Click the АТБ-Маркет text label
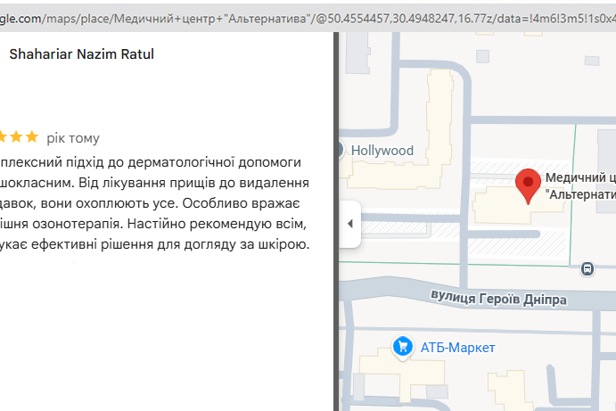This screenshot has height=411, width=616. [457, 347]
